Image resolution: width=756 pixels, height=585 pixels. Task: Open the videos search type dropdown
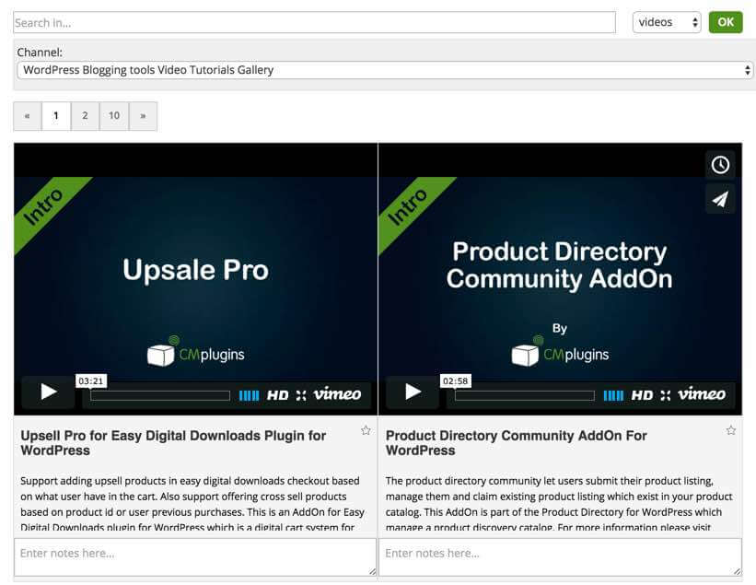[x=667, y=22]
